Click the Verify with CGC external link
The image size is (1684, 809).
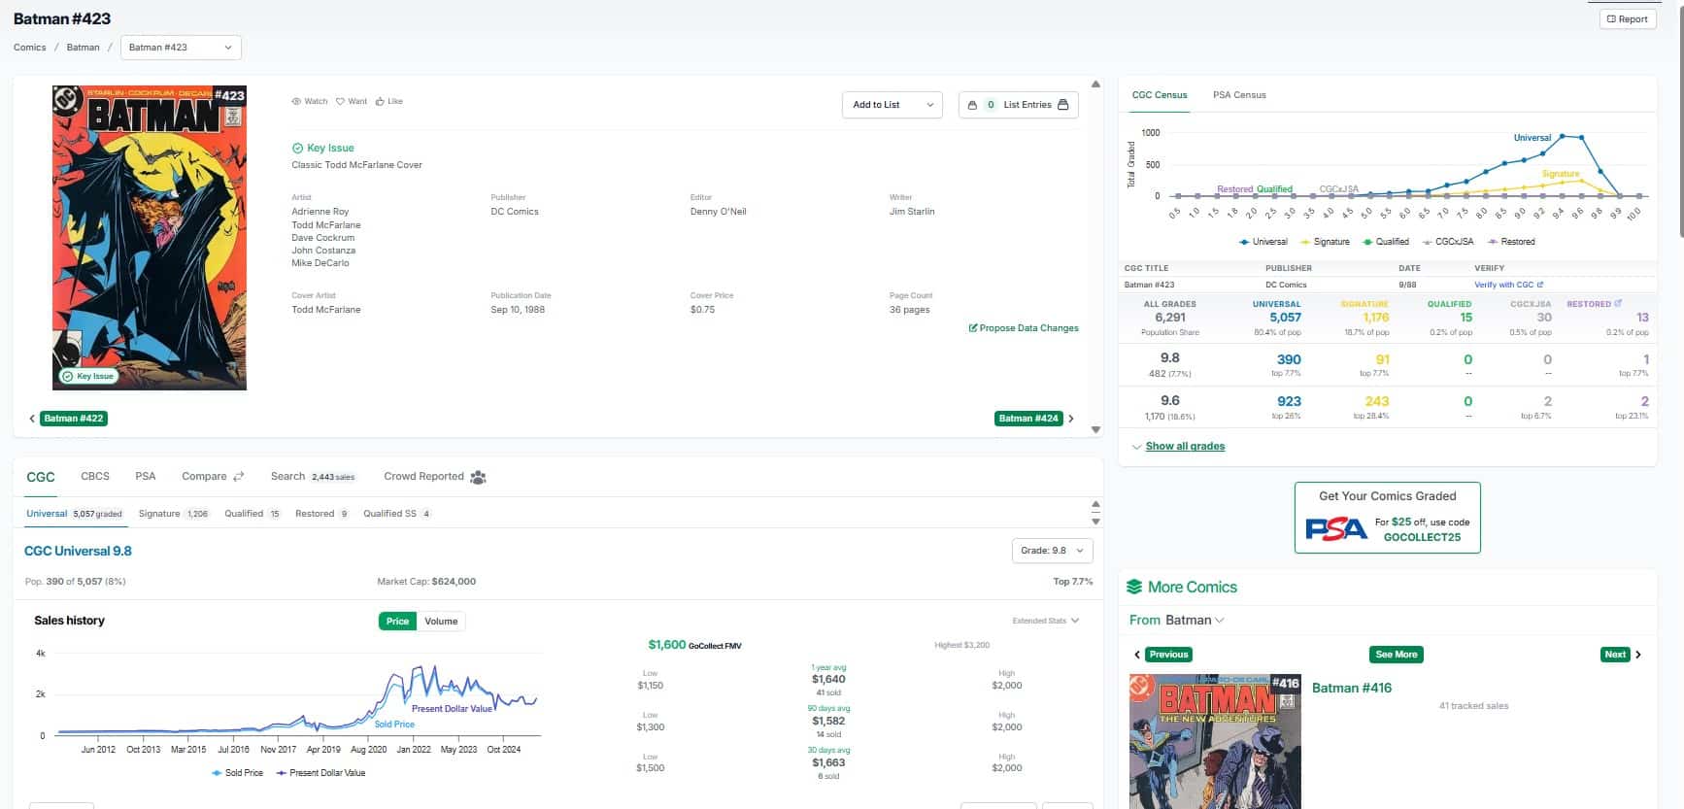pyautogui.click(x=1507, y=285)
